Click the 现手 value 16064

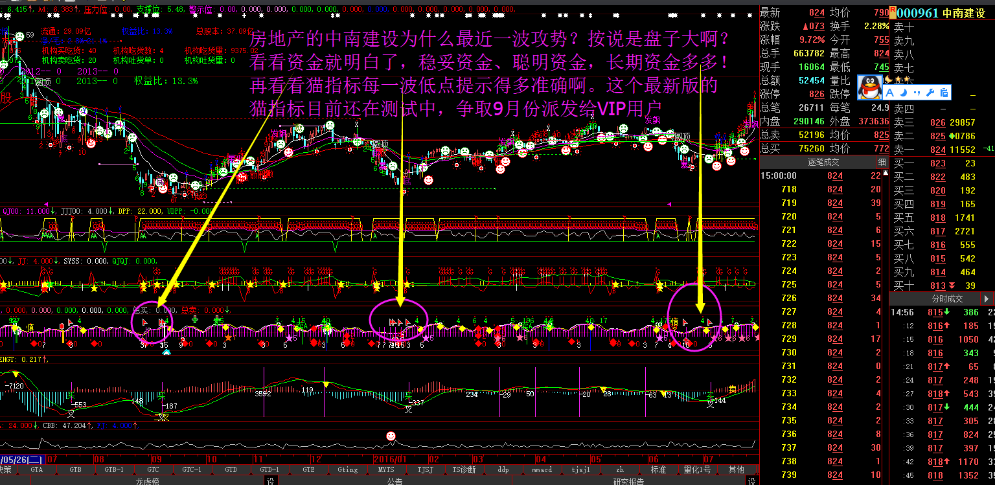(x=812, y=67)
